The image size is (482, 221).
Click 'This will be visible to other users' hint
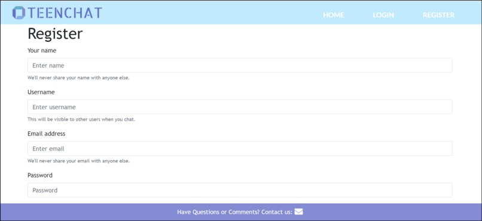[81, 119]
